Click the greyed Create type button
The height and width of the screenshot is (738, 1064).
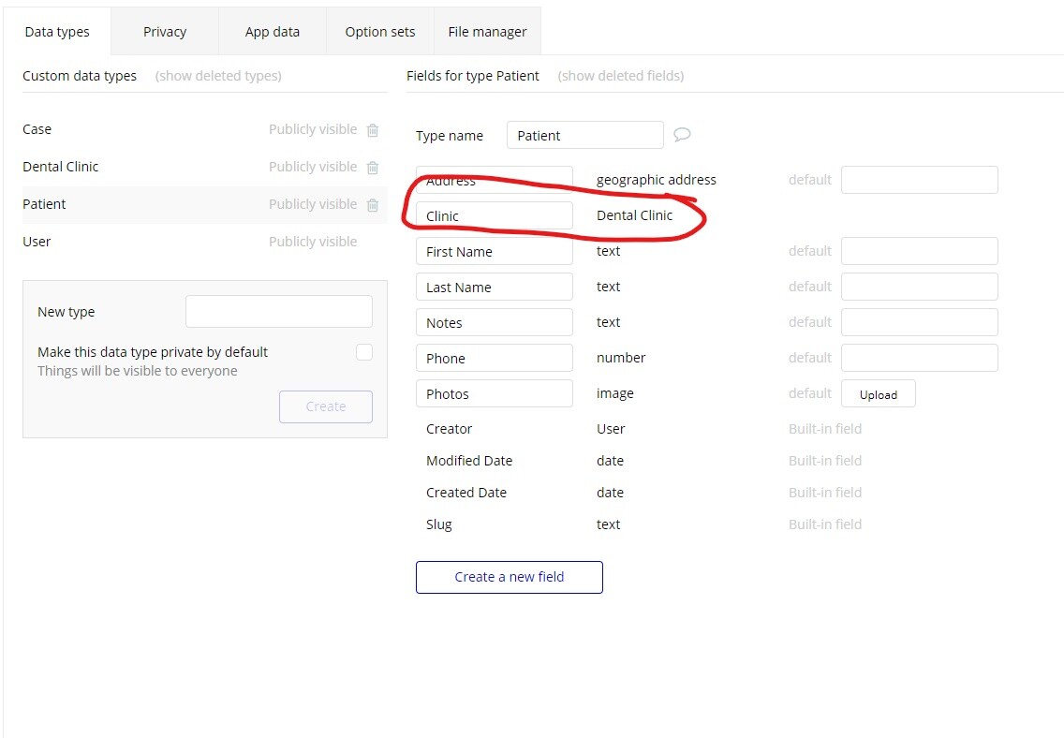point(326,407)
